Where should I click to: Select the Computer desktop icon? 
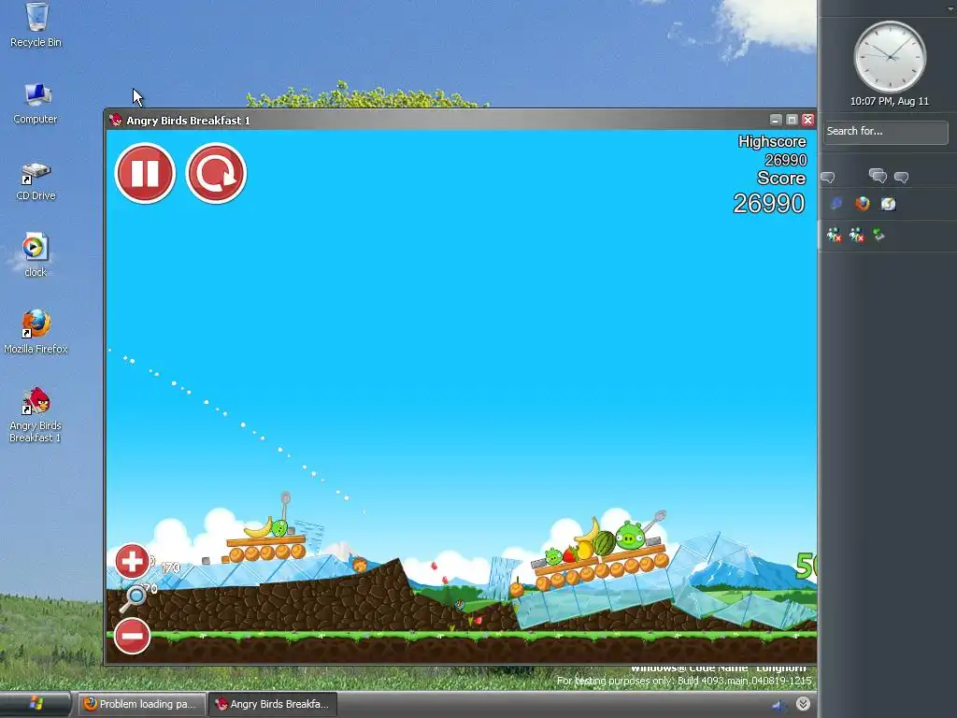pyautogui.click(x=36, y=103)
